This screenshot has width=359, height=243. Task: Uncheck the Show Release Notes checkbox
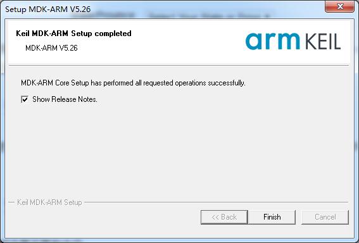pos(25,99)
